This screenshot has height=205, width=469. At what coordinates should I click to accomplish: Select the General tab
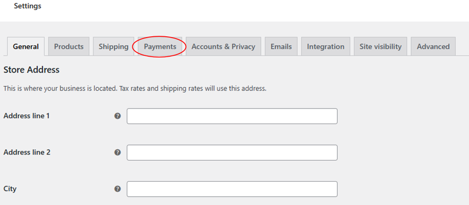[x=26, y=46]
